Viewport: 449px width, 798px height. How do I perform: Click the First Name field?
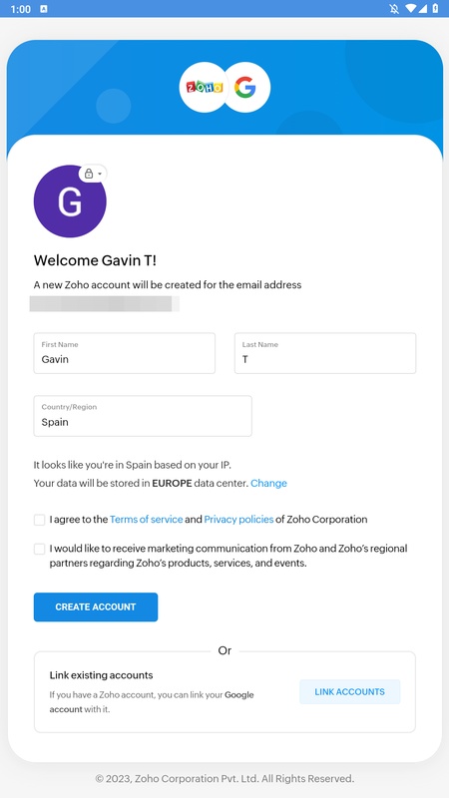[x=124, y=353]
